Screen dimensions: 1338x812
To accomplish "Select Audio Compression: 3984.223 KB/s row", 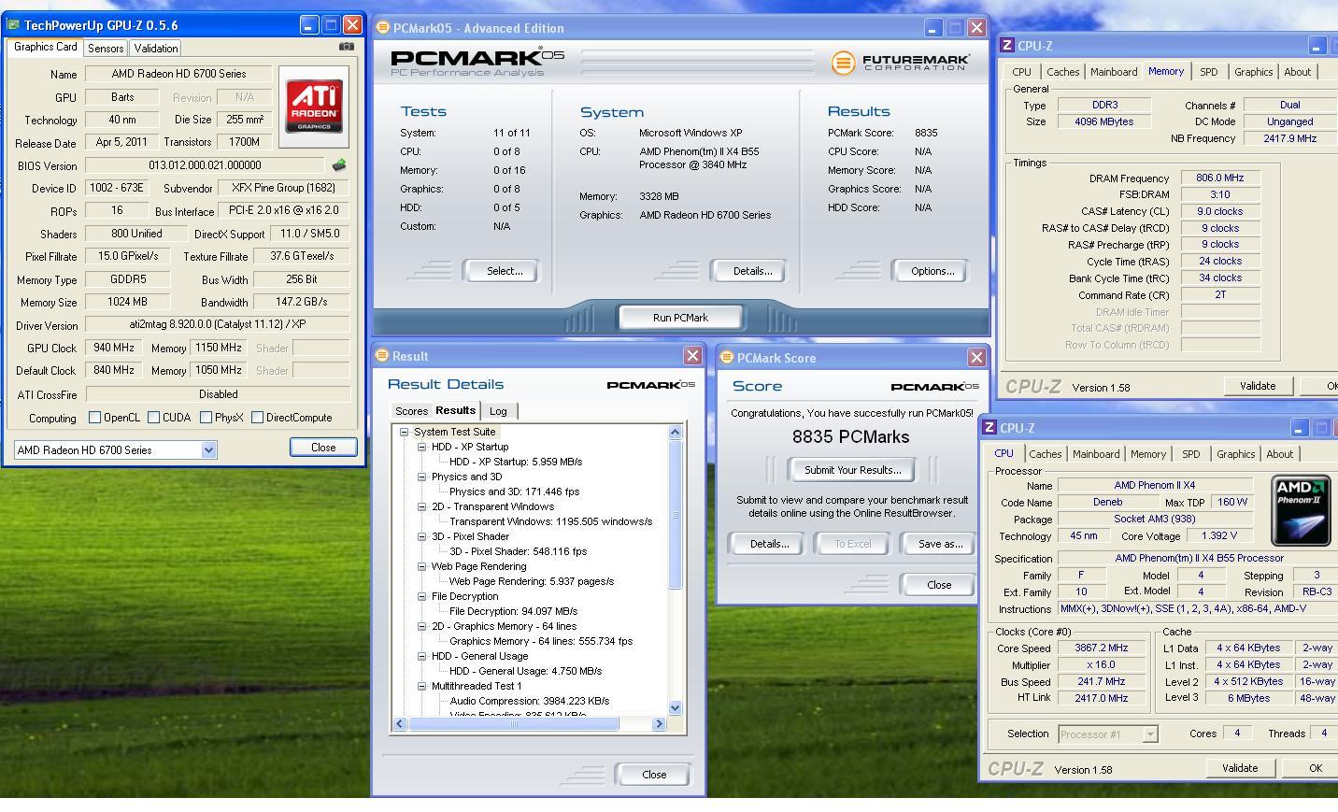I will point(529,701).
